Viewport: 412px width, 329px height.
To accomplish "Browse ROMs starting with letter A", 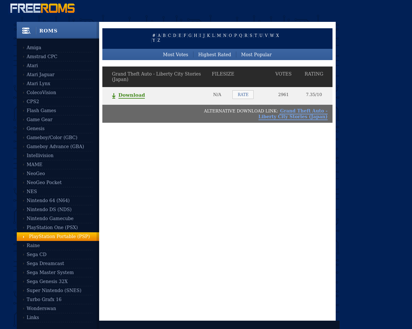I will coord(159,36).
